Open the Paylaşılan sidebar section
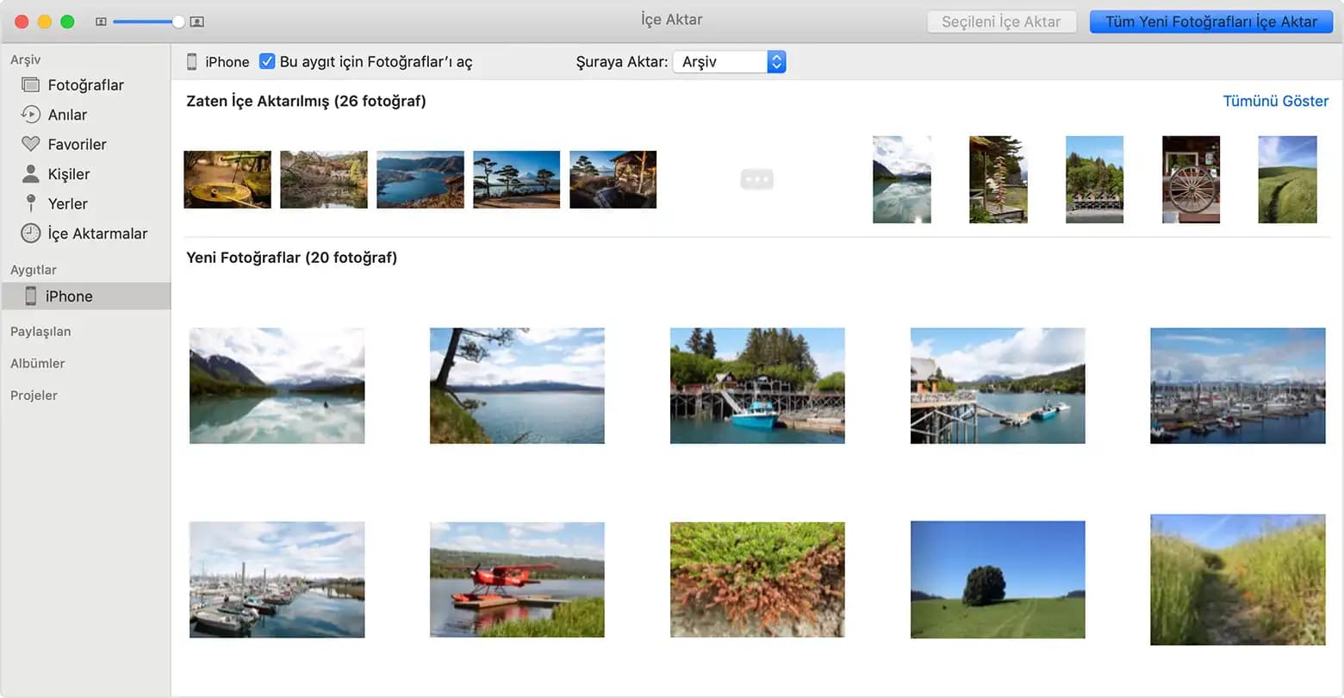The height and width of the screenshot is (698, 1344). (x=40, y=332)
